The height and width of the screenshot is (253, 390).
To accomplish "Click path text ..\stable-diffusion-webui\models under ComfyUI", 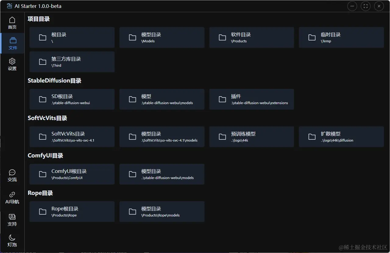I will point(168,178).
